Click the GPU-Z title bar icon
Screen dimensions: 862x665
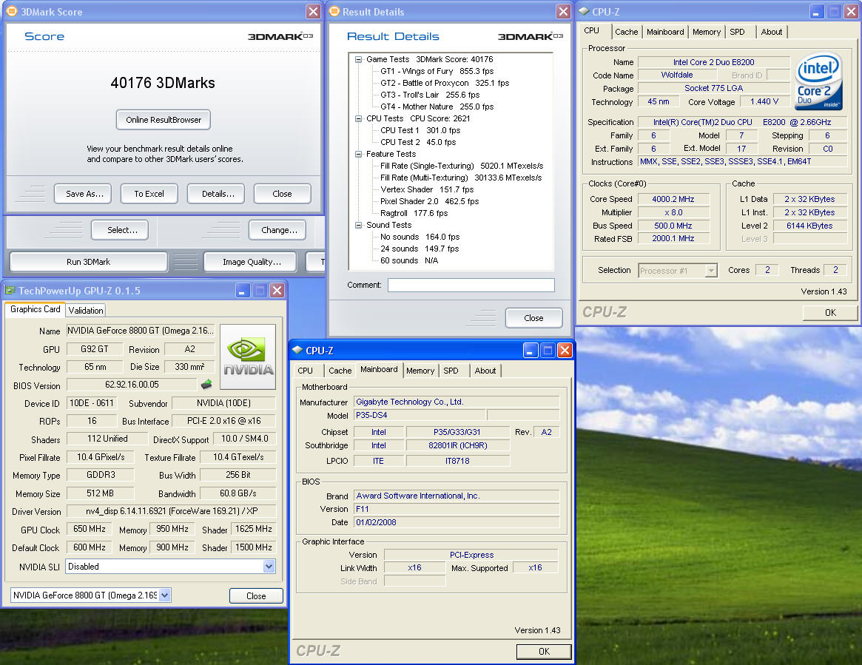10,290
